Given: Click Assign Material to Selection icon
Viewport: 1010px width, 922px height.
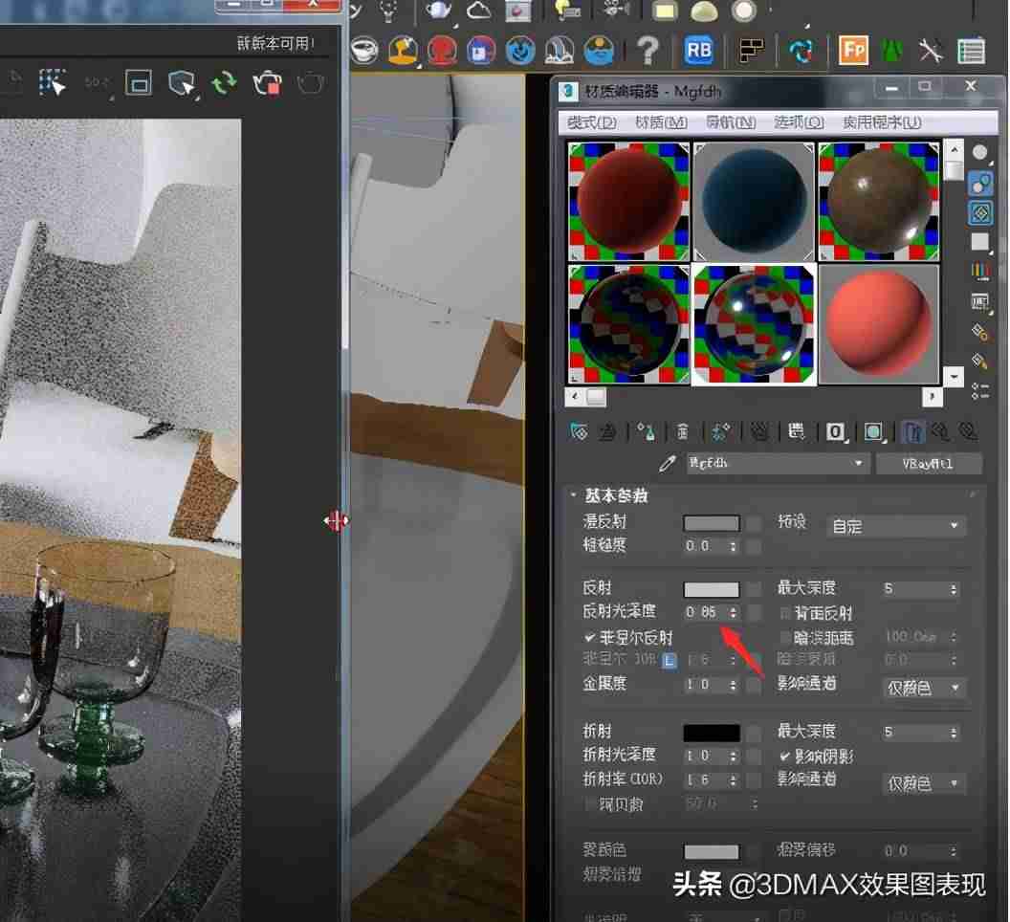Looking at the screenshot, I should (x=646, y=431).
